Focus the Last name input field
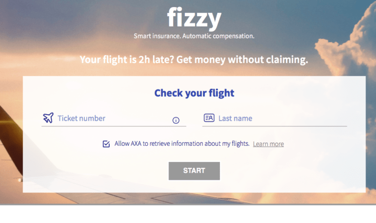Screen dimensions: 376x223 click(281, 119)
